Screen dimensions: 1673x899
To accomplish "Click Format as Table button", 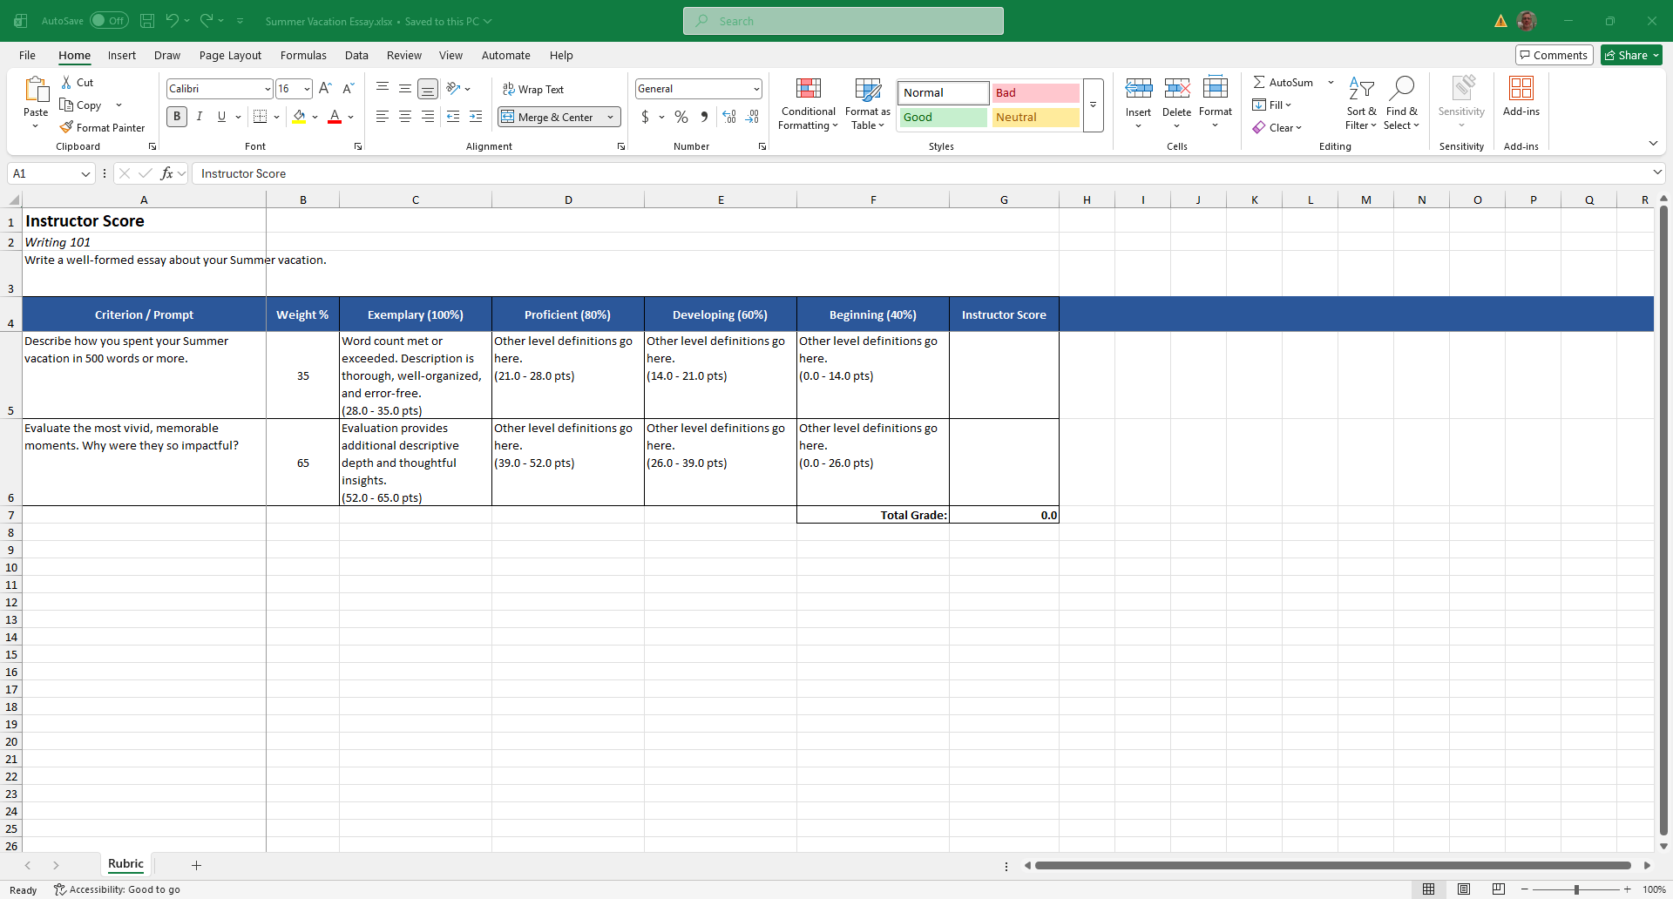I will tap(868, 104).
